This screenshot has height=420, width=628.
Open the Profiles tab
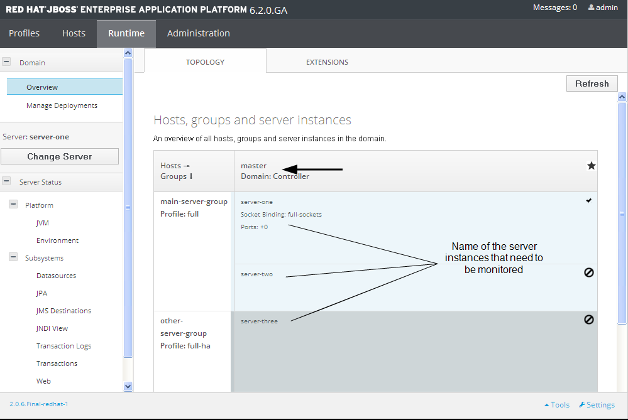(24, 33)
